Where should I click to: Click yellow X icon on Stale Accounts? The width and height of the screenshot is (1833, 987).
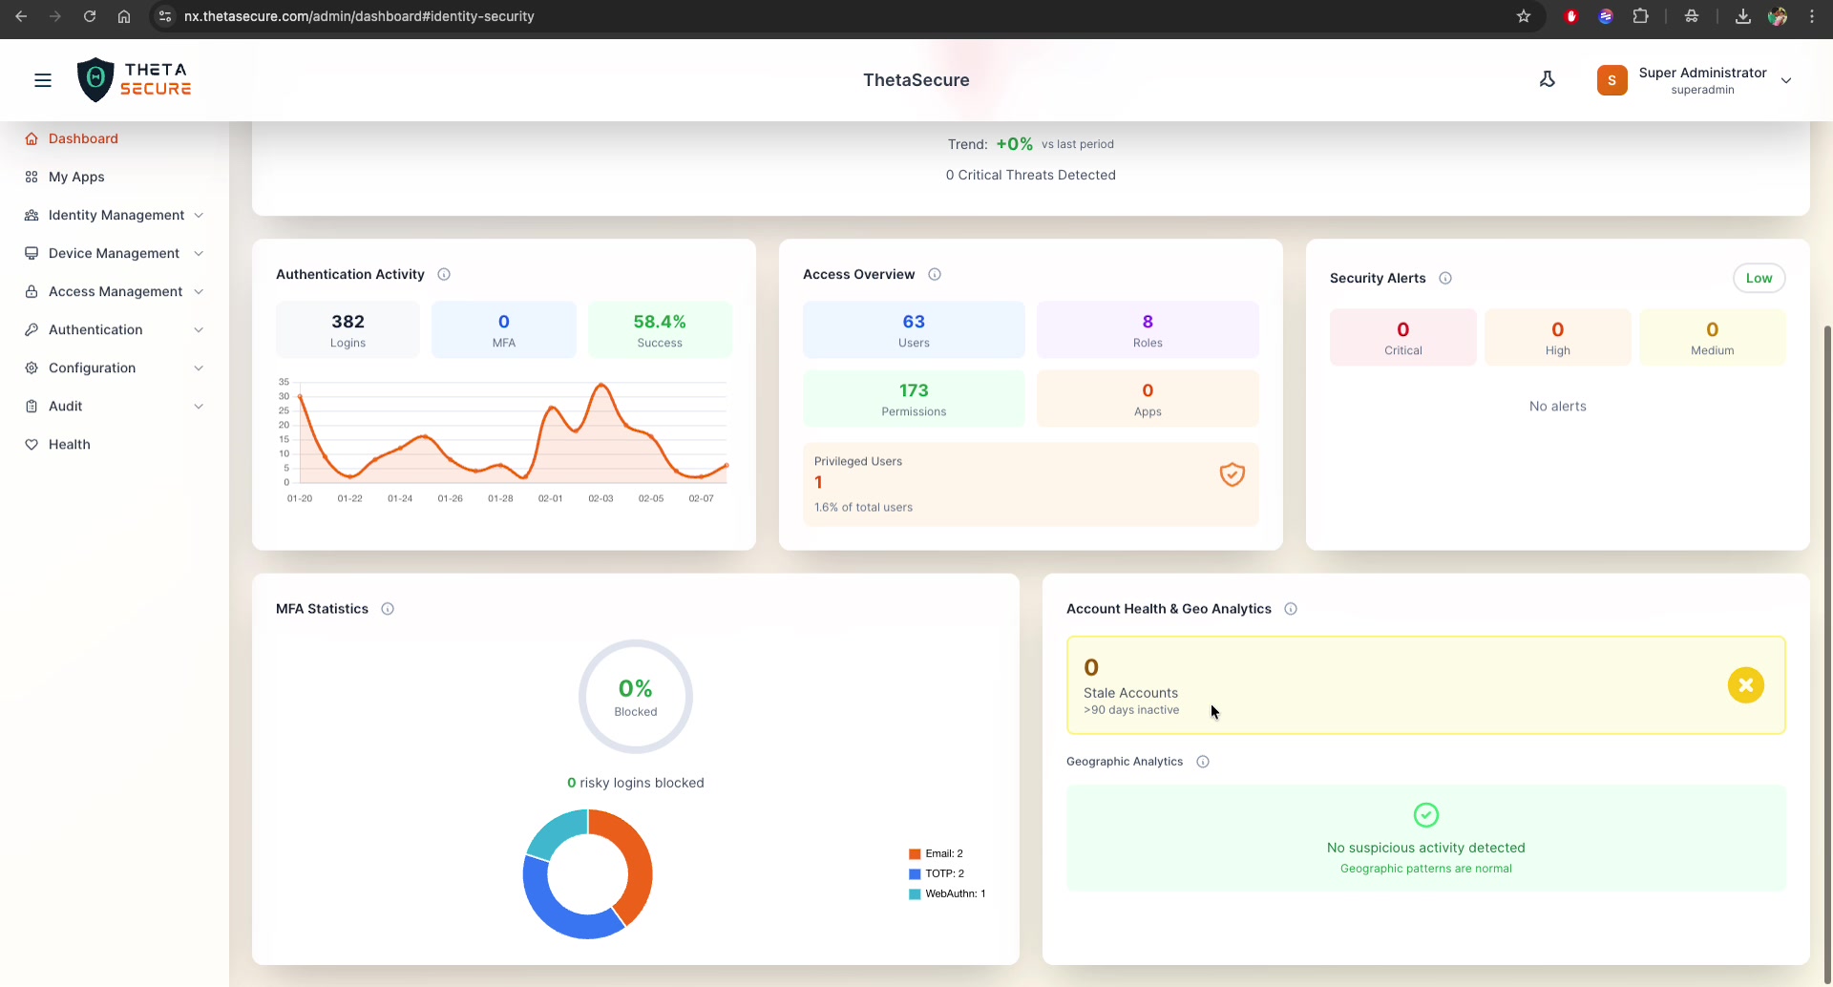[x=1745, y=685]
